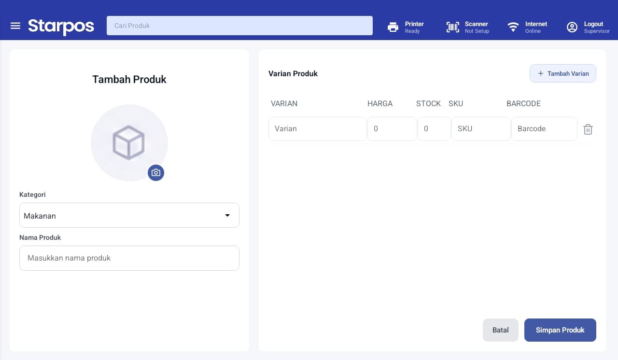
Task: Click the Batal button
Action: click(x=501, y=330)
